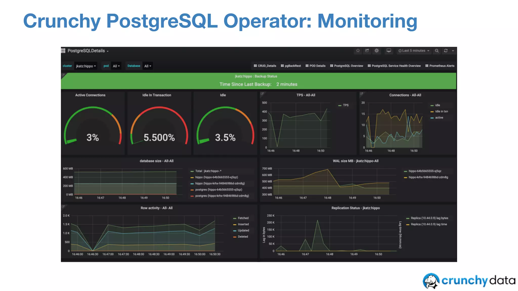Open the database size - All-All panel menu

pos(157,161)
